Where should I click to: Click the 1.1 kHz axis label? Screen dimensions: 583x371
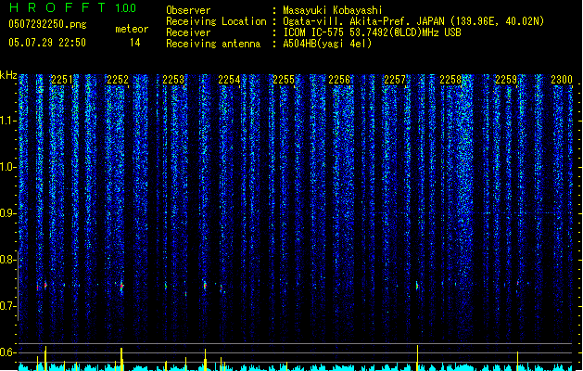(7, 121)
